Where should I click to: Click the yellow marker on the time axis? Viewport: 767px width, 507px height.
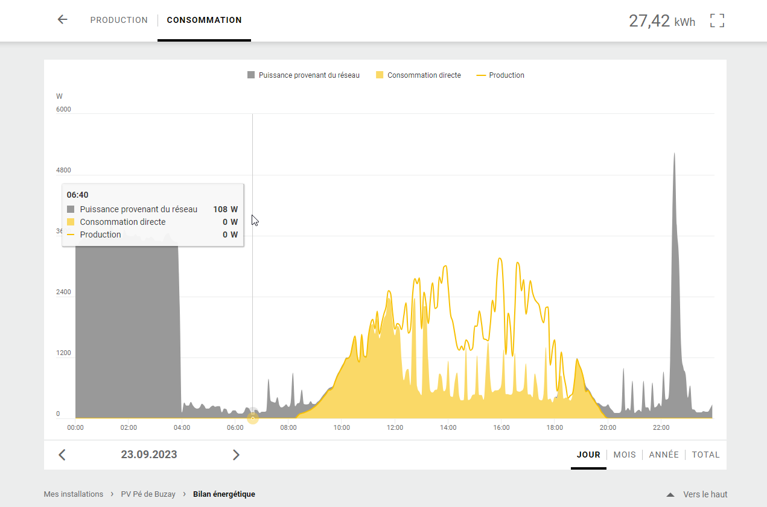coord(253,417)
